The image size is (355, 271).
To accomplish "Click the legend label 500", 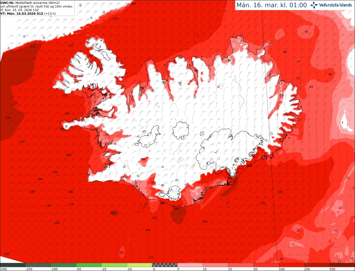I will pos(332,269).
